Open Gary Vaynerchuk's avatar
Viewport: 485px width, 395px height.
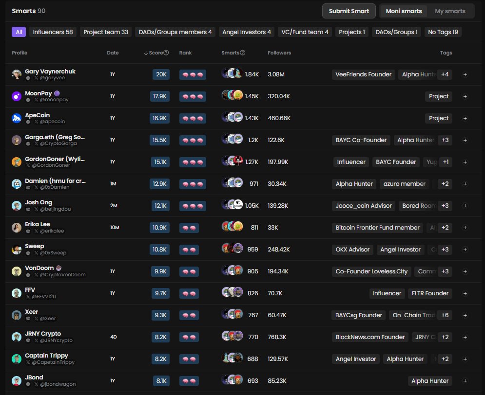tap(17, 74)
